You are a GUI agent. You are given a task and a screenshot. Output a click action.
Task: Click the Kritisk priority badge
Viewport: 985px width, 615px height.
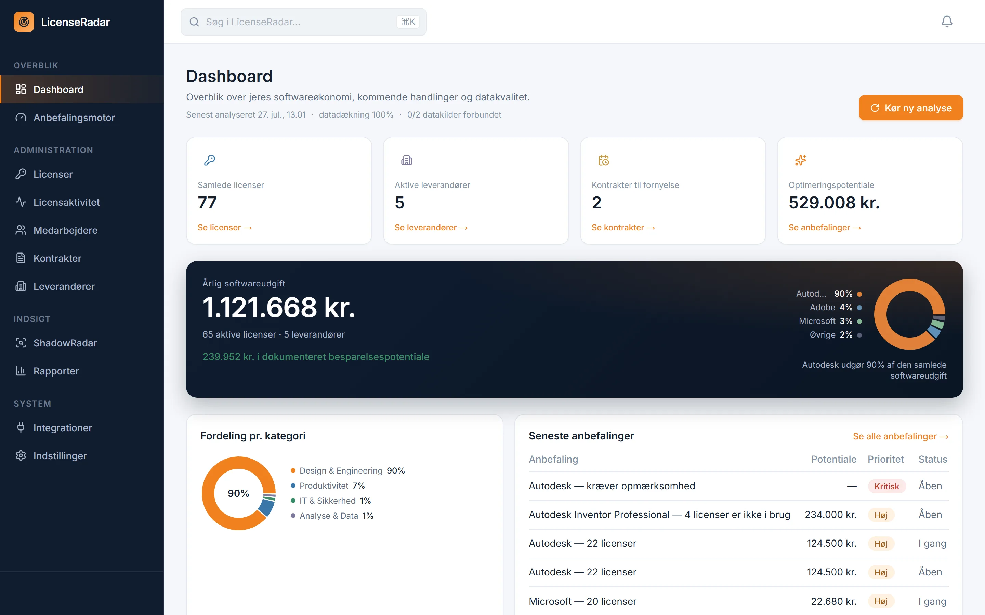tap(886, 486)
